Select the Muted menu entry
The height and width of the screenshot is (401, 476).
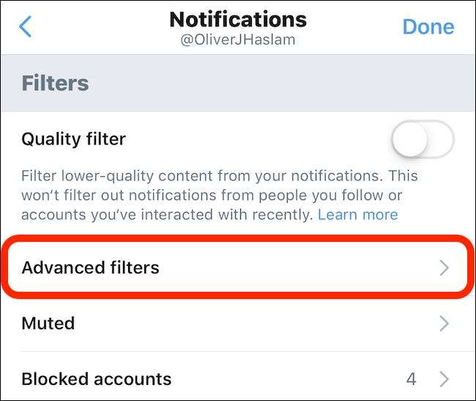(x=48, y=323)
